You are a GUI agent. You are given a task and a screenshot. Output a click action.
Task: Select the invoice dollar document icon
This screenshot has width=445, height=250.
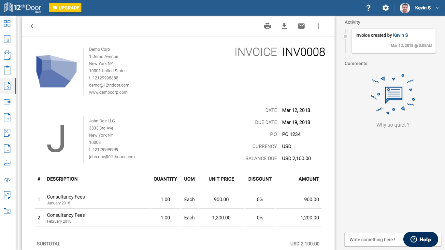pos(7,86)
